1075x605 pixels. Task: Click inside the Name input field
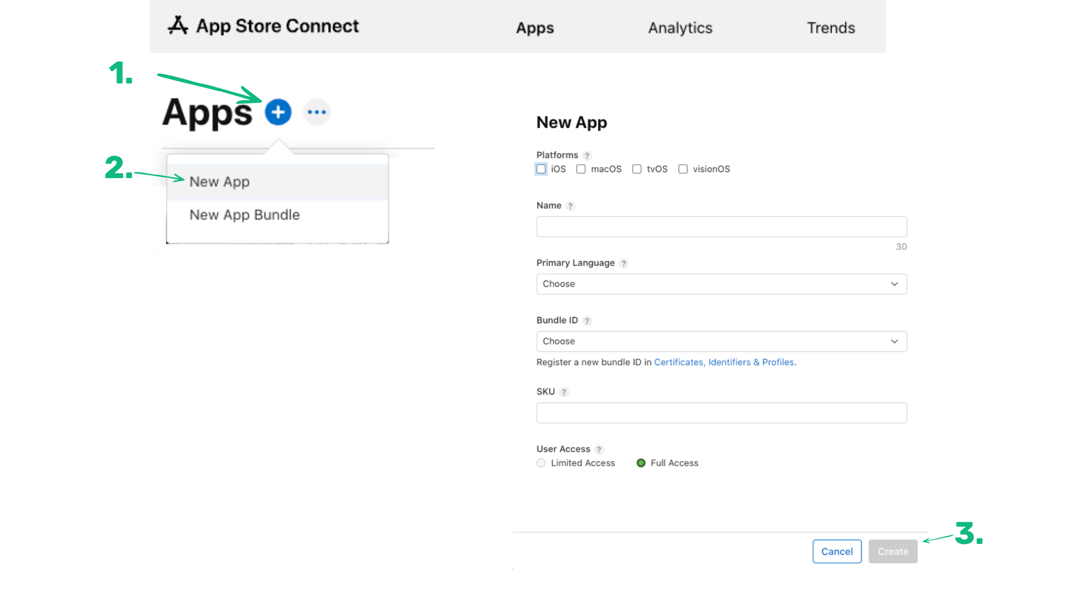(x=721, y=226)
